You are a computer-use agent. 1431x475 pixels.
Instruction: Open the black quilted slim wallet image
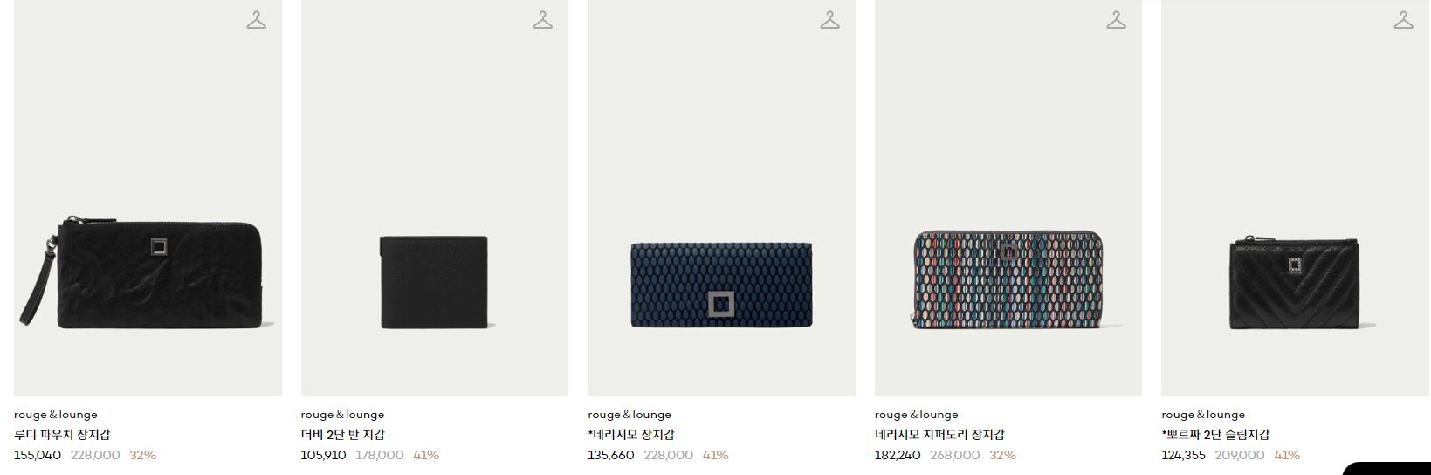1296,197
